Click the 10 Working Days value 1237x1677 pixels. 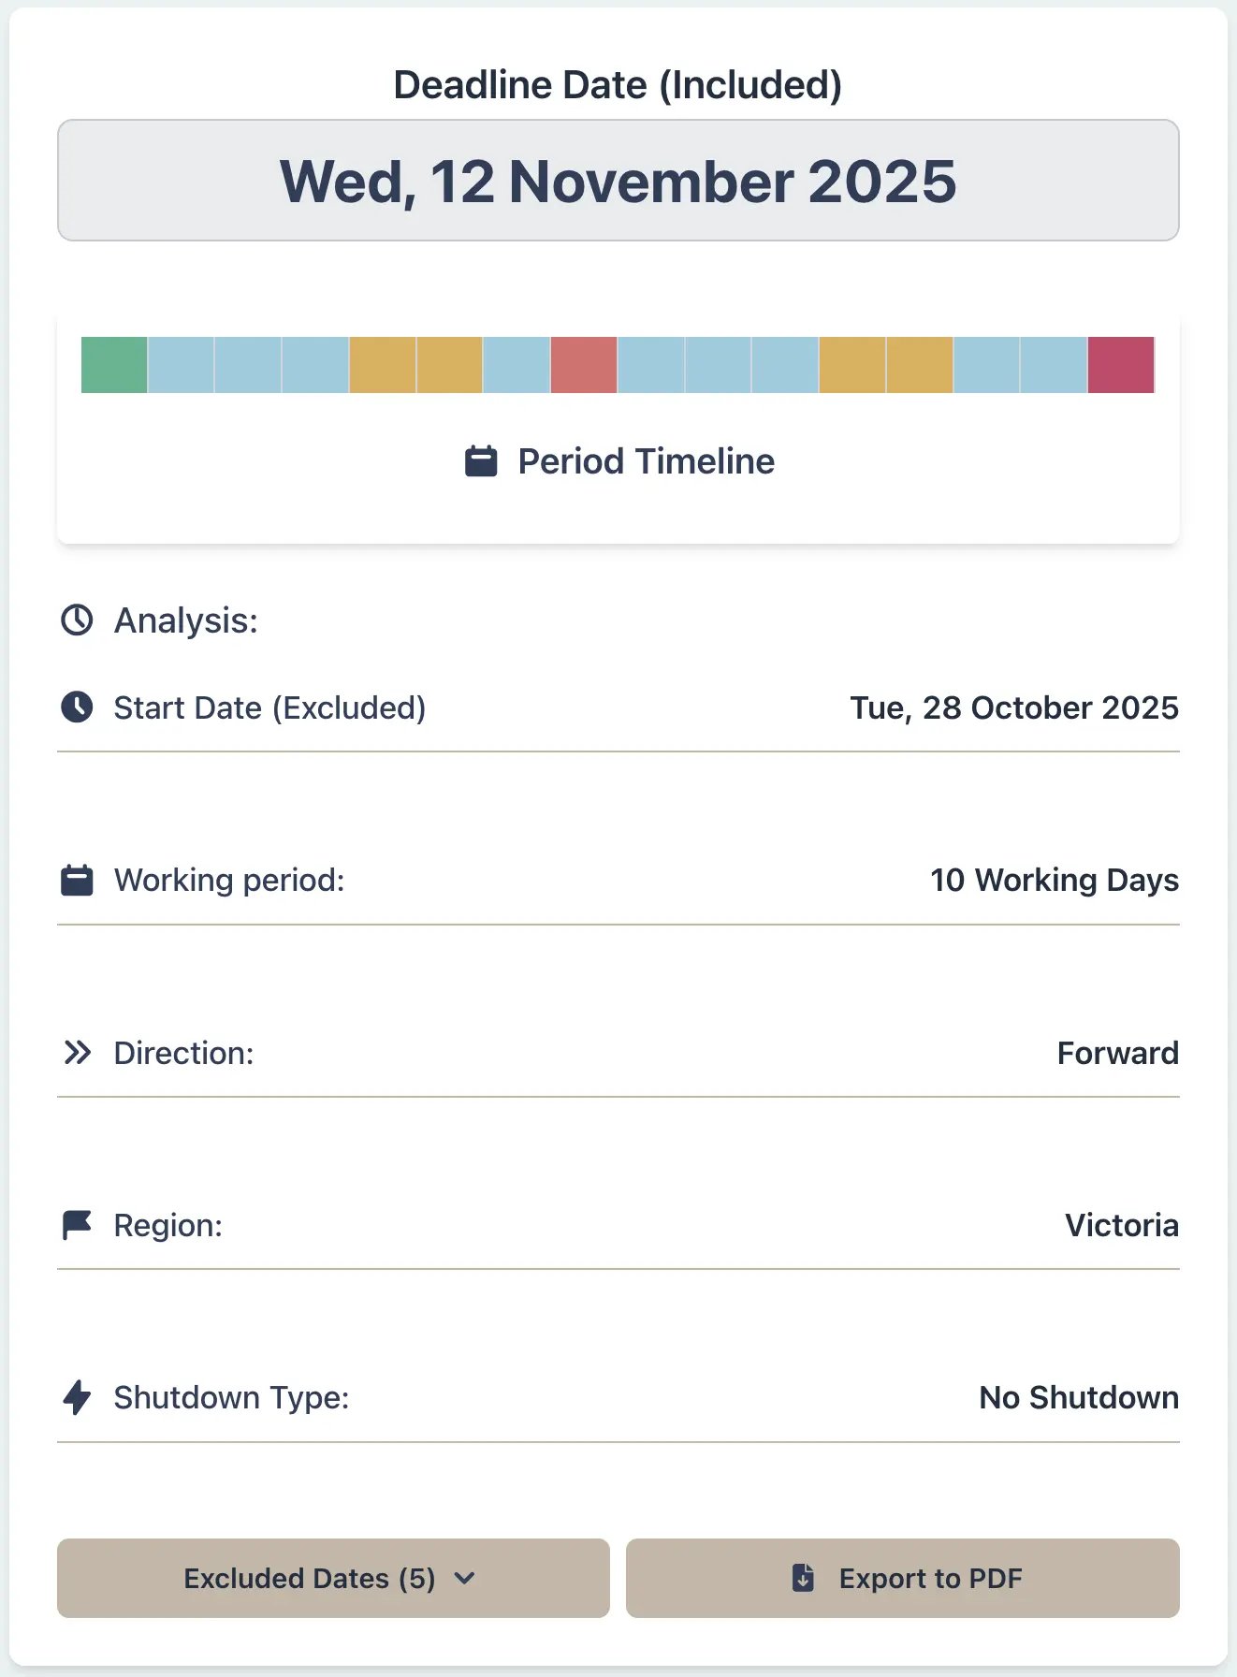(x=1054, y=881)
